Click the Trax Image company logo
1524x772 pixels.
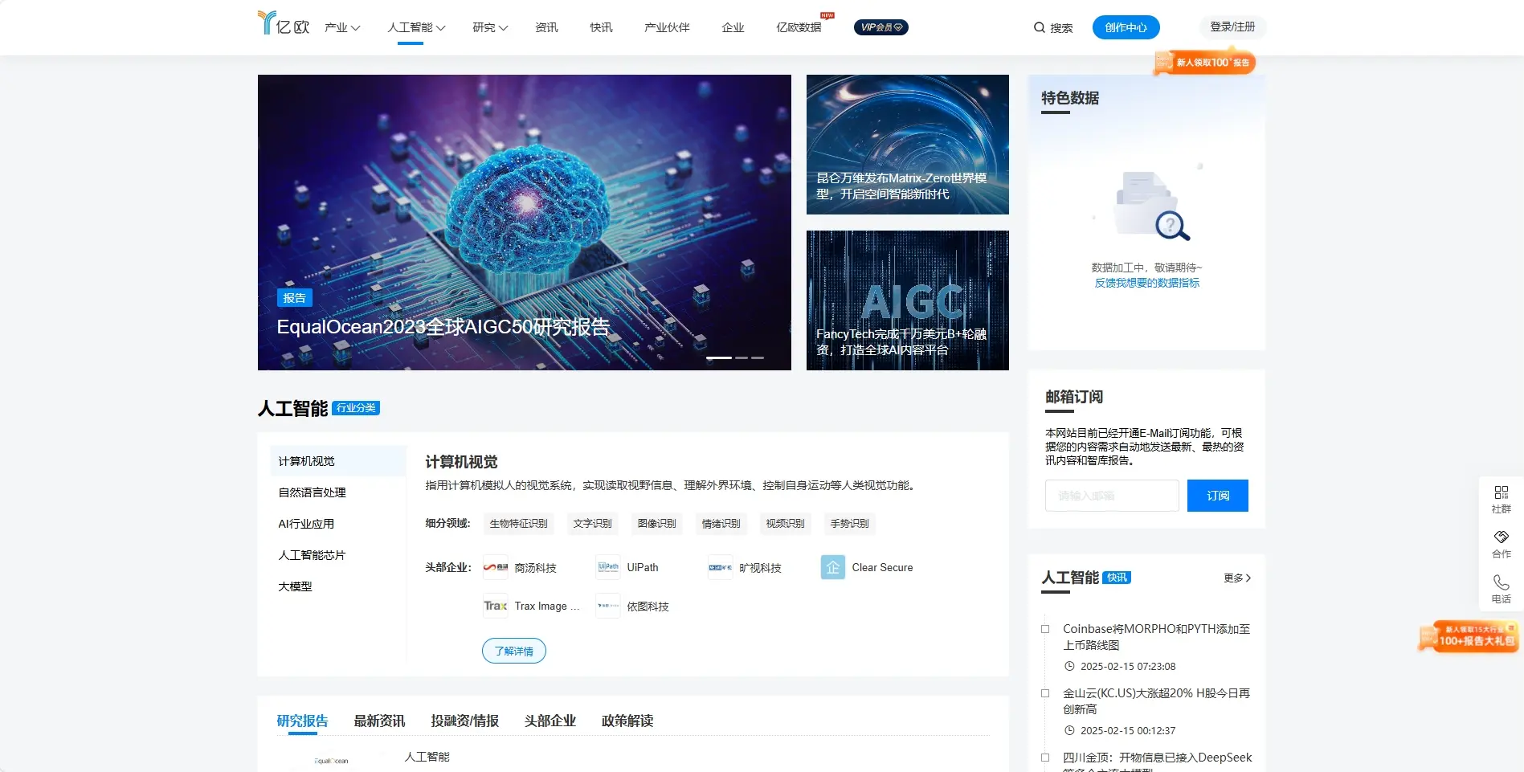(496, 606)
